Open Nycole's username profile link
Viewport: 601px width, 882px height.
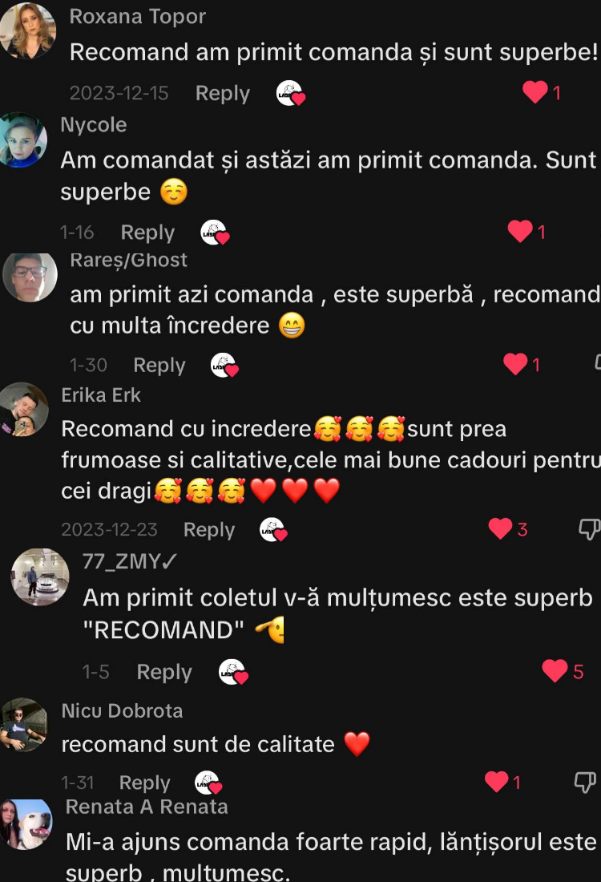click(x=93, y=124)
